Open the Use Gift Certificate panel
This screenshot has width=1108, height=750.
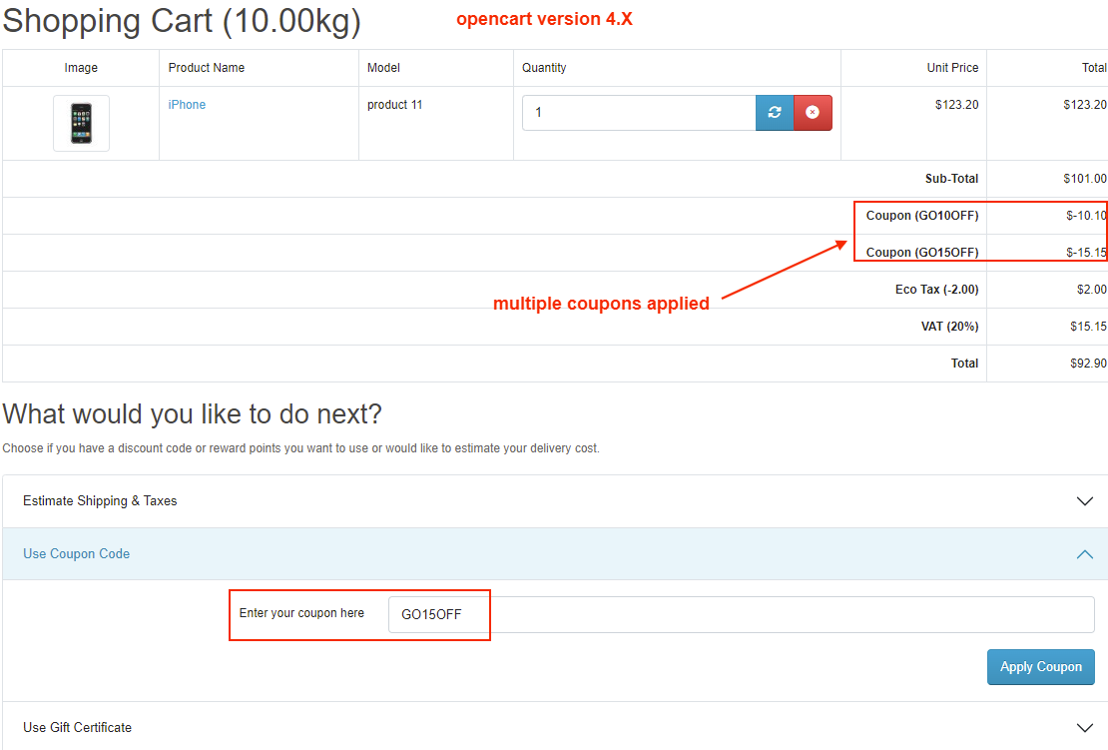[78, 728]
